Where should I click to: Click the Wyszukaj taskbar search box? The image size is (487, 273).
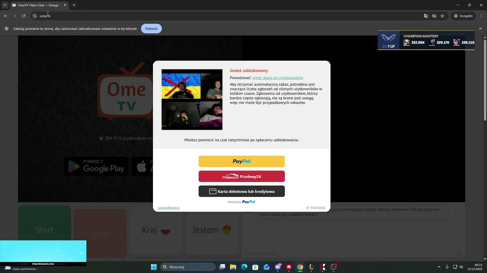[188, 267]
